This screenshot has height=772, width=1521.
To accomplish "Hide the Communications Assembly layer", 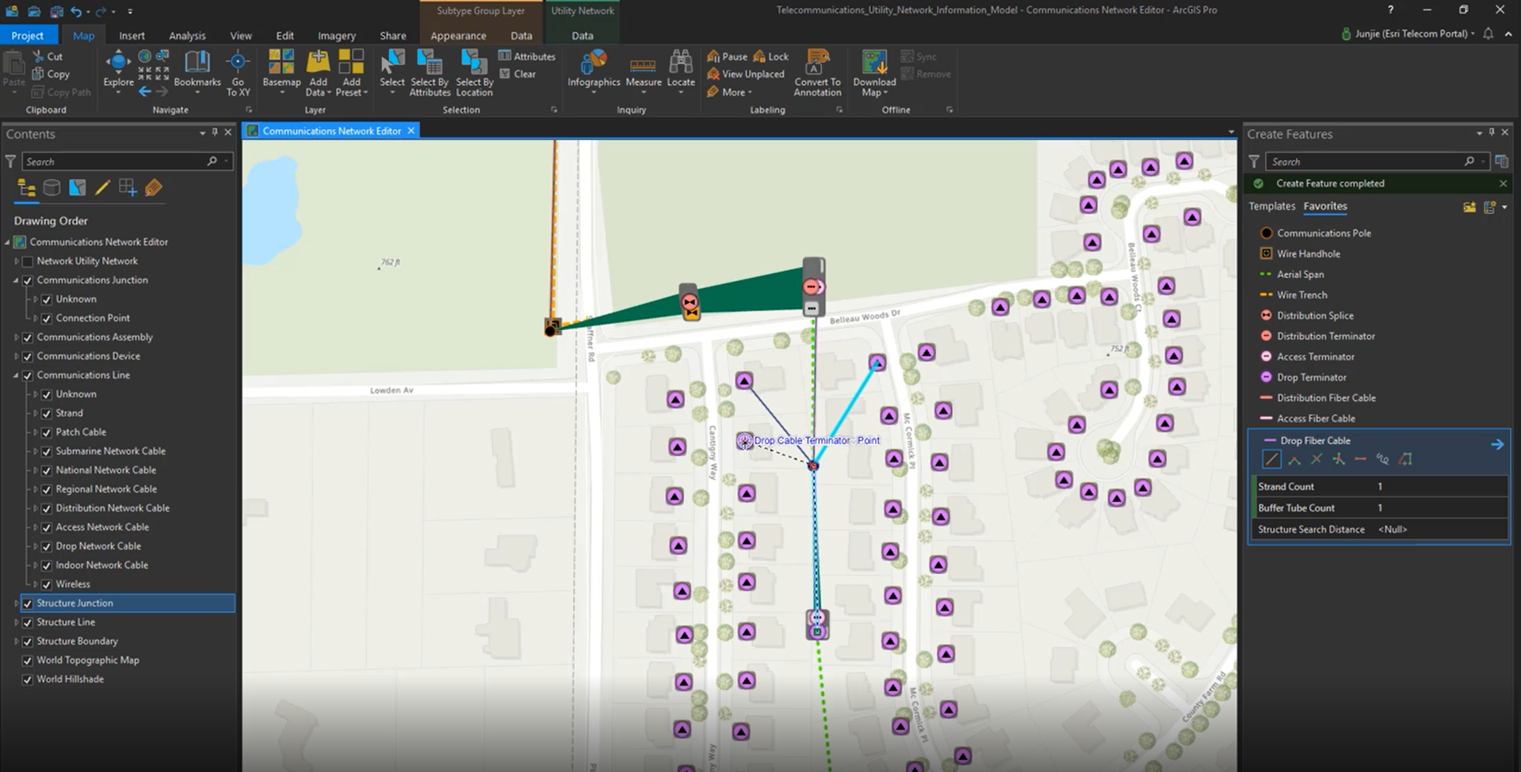I will [28, 337].
